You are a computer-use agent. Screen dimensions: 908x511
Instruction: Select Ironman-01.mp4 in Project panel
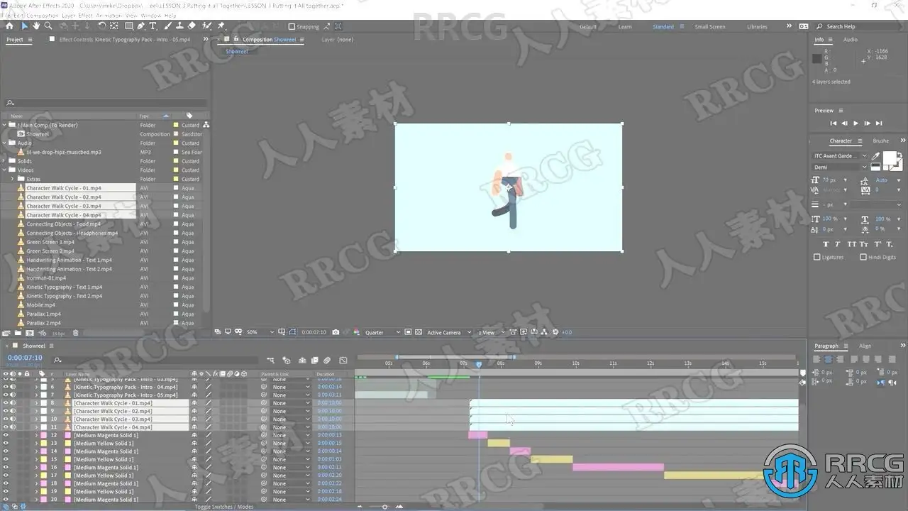[x=46, y=278]
